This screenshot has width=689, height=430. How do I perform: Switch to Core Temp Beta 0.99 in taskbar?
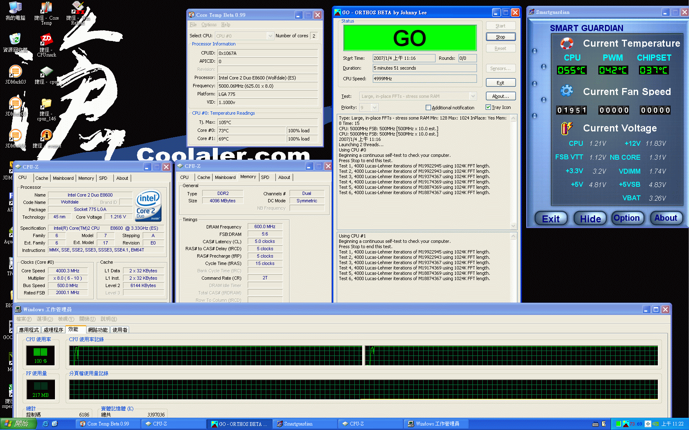pyautogui.click(x=108, y=424)
